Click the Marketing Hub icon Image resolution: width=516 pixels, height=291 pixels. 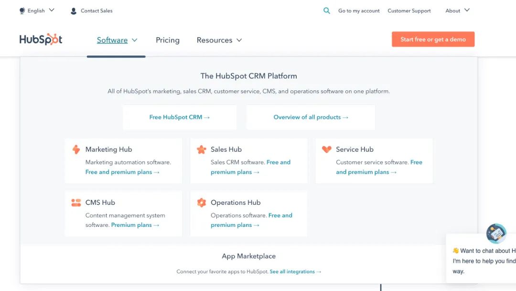[76, 149]
